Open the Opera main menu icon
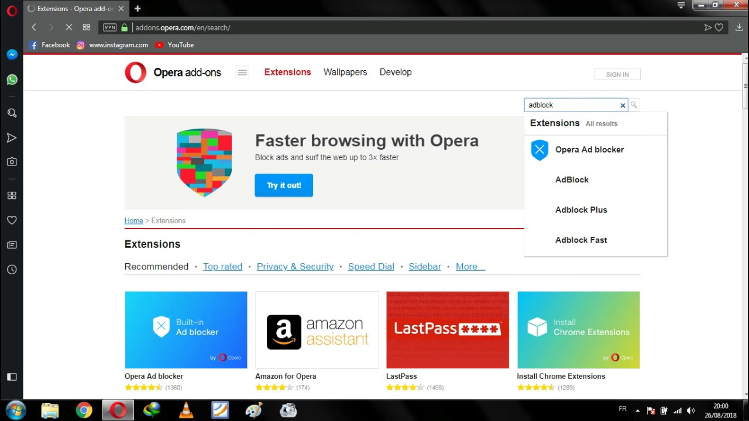The height and width of the screenshot is (421, 749). coord(12,11)
